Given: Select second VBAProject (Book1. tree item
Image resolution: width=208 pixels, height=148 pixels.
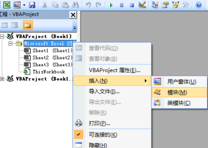Looking at the screenshot, I should point(44,79).
